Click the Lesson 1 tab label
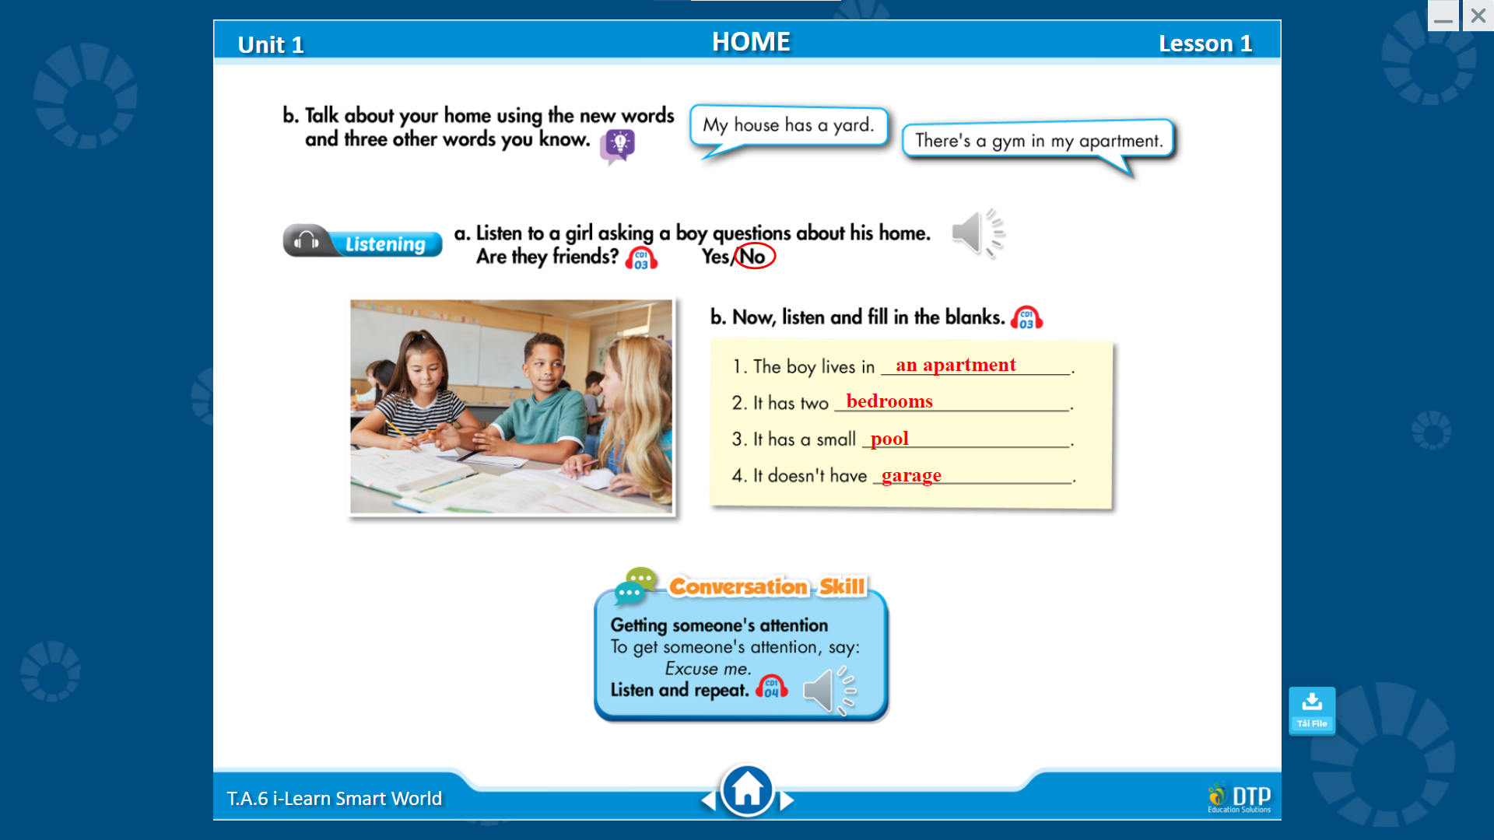The width and height of the screenshot is (1494, 840). click(x=1205, y=41)
